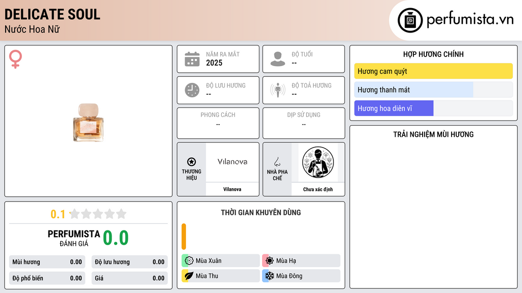Click the Hương thanh mát accord bar

(433, 90)
